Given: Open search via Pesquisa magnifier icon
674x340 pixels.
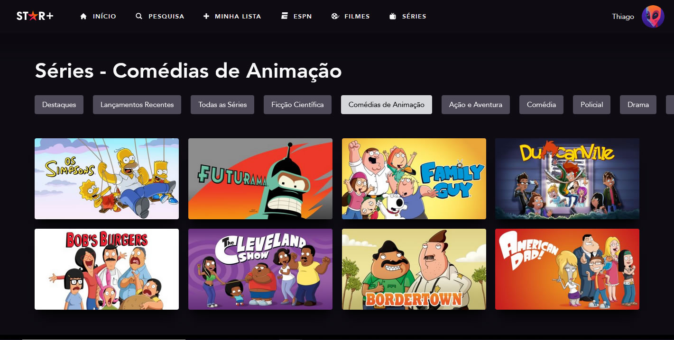Looking at the screenshot, I should (139, 16).
